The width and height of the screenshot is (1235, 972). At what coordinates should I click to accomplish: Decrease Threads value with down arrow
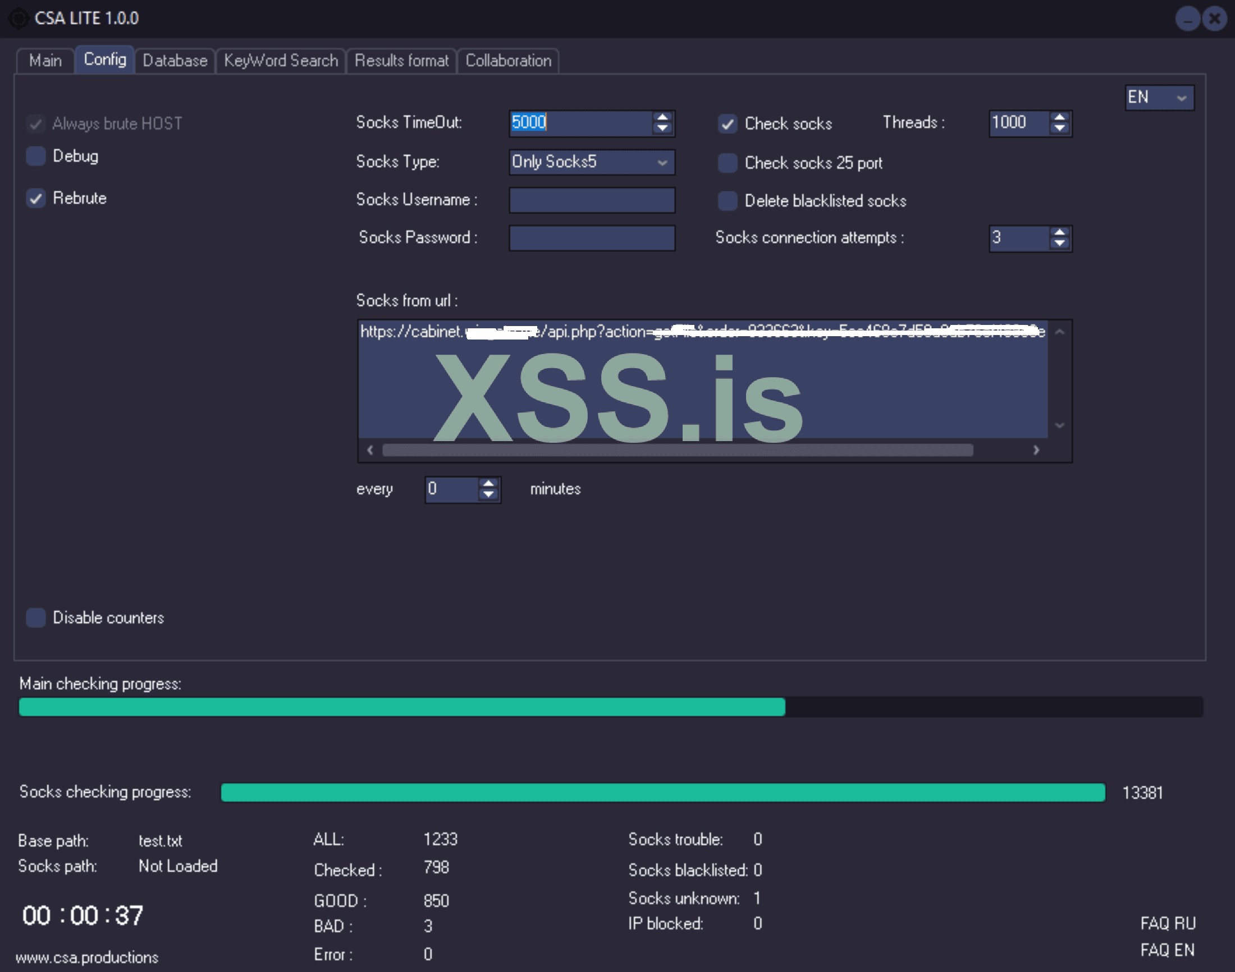pyautogui.click(x=1059, y=129)
